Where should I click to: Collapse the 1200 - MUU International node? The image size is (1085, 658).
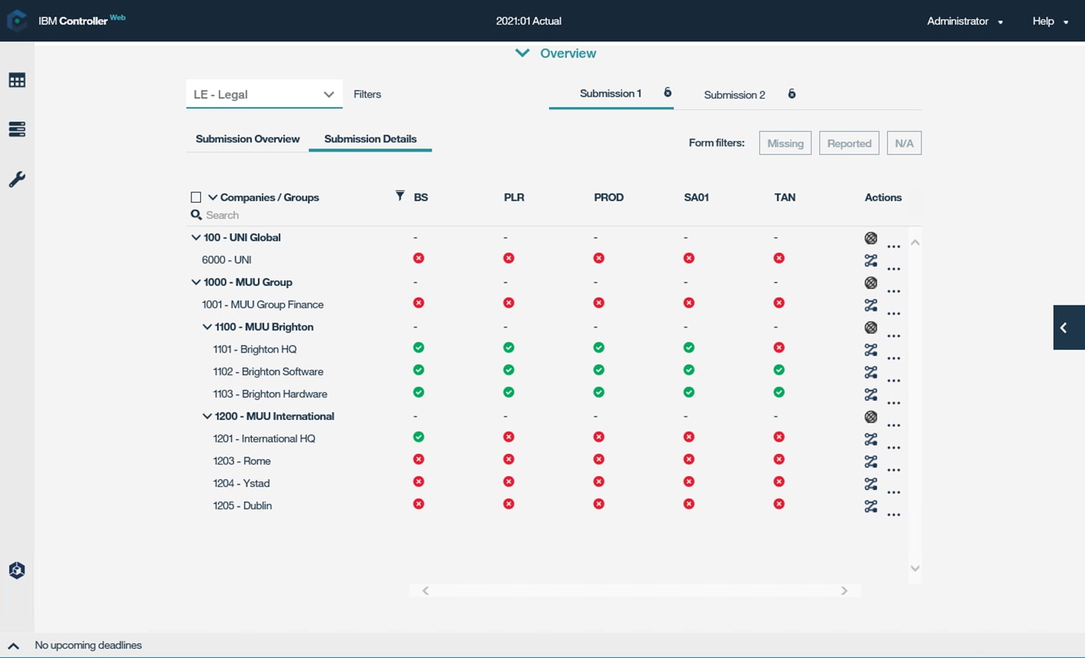207,416
